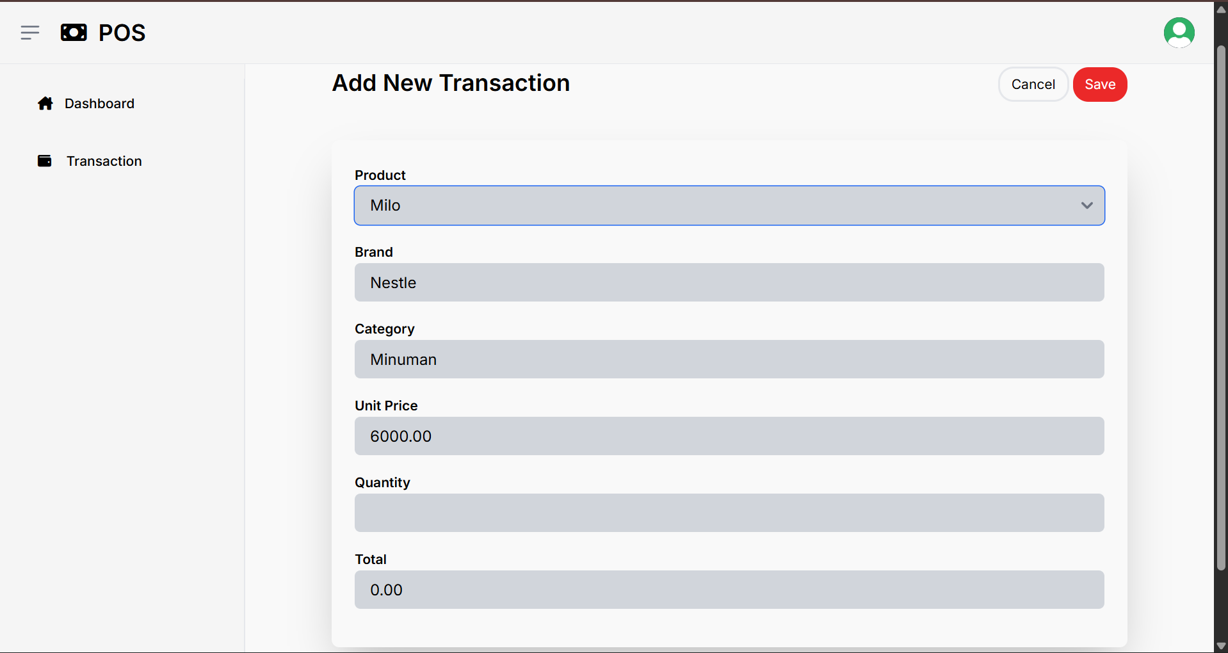Click the page vertical scrollbar thumb
Screen dimensions: 1228x653
coord(1221,307)
